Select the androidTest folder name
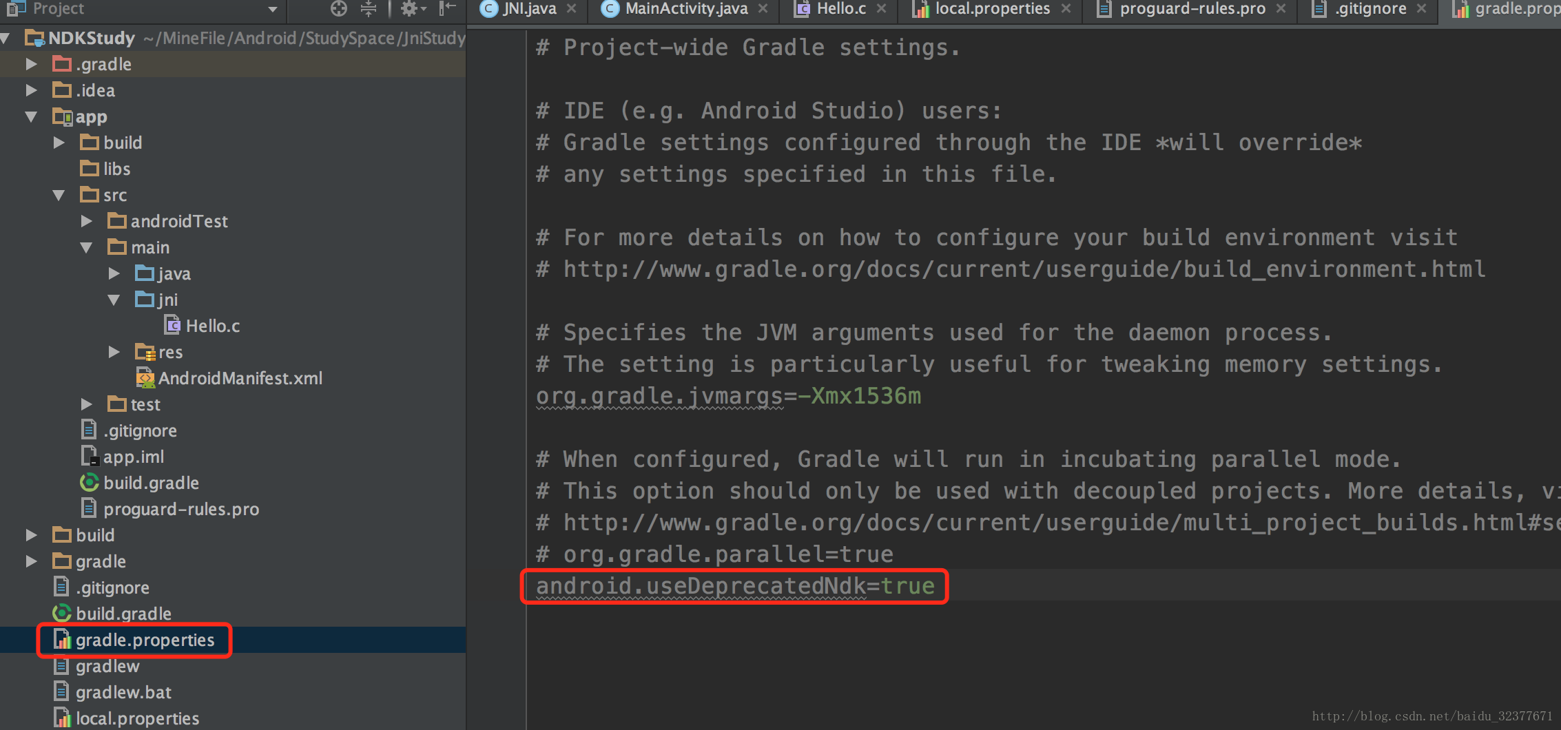Screen dimensions: 1561x730 click(x=179, y=221)
